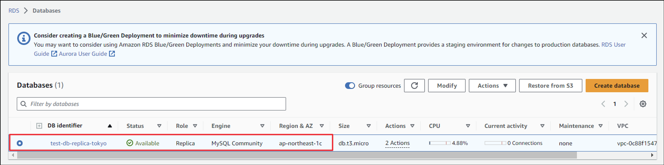Screen dimensions: 664x165
Task: Click the magnifier icon in filter box
Action: (24, 104)
